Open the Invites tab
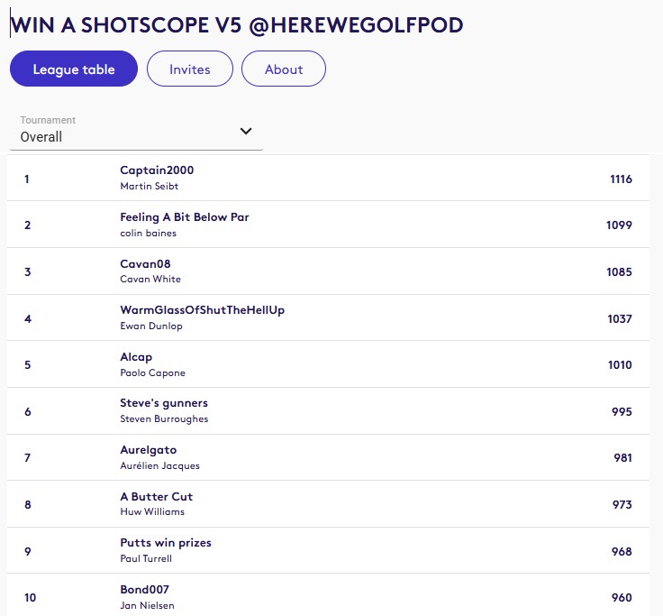Viewport: 663px width, 616px height. (x=189, y=69)
